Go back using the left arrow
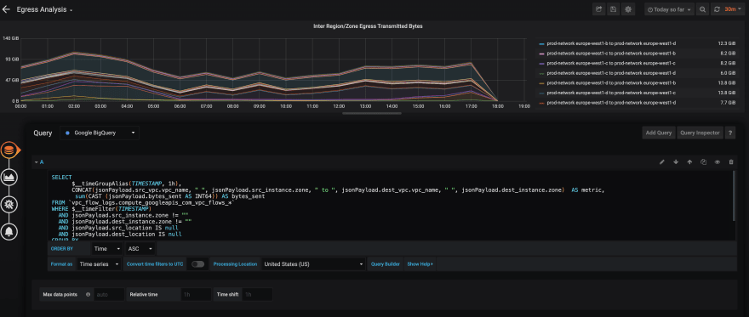 point(6,9)
